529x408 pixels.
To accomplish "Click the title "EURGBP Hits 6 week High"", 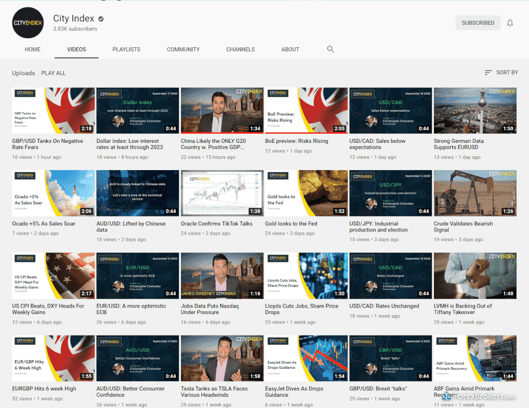I will pos(44,389).
